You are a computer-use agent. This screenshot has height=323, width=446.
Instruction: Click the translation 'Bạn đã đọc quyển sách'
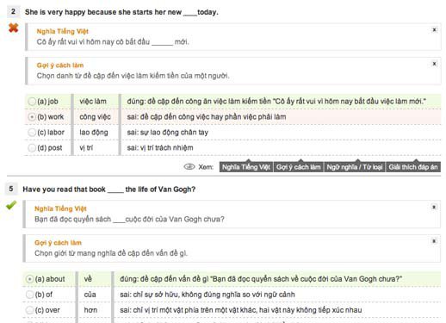[x=129, y=220]
